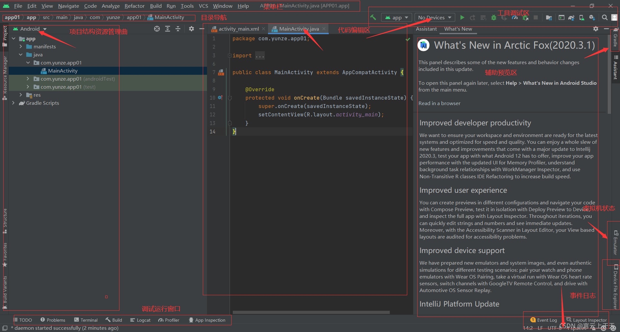This screenshot has height=332, width=620.
Task: Toggle the Favorites tool window
Action: pos(5,255)
